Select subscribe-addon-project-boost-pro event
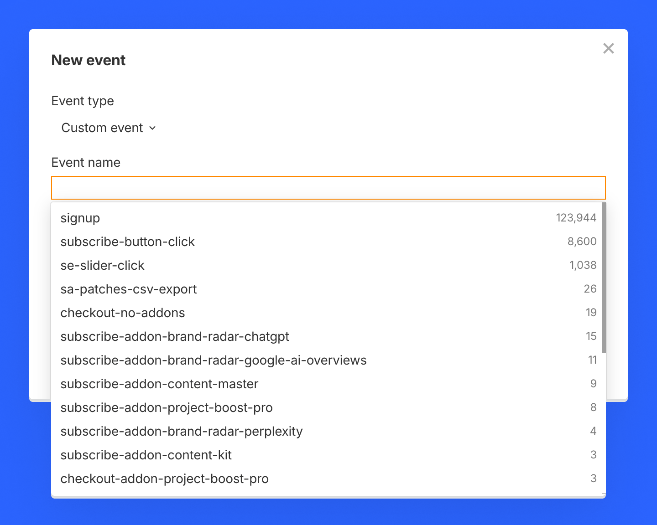 click(x=167, y=408)
